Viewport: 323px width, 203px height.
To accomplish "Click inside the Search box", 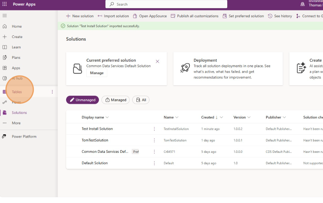I will (166, 4).
